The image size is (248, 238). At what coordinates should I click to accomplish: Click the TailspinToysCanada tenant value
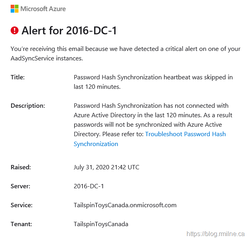coord(101,224)
